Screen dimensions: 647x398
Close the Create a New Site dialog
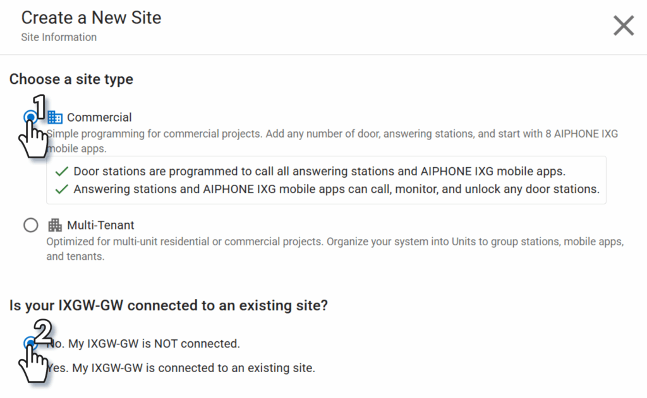(624, 26)
